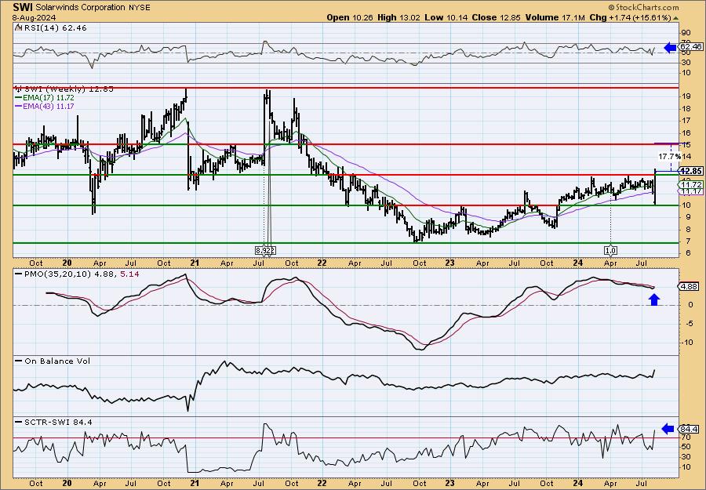Screen dimensions: 706x490
Task: Click the purple EMA(43) legend line swatch
Action: 20,107
